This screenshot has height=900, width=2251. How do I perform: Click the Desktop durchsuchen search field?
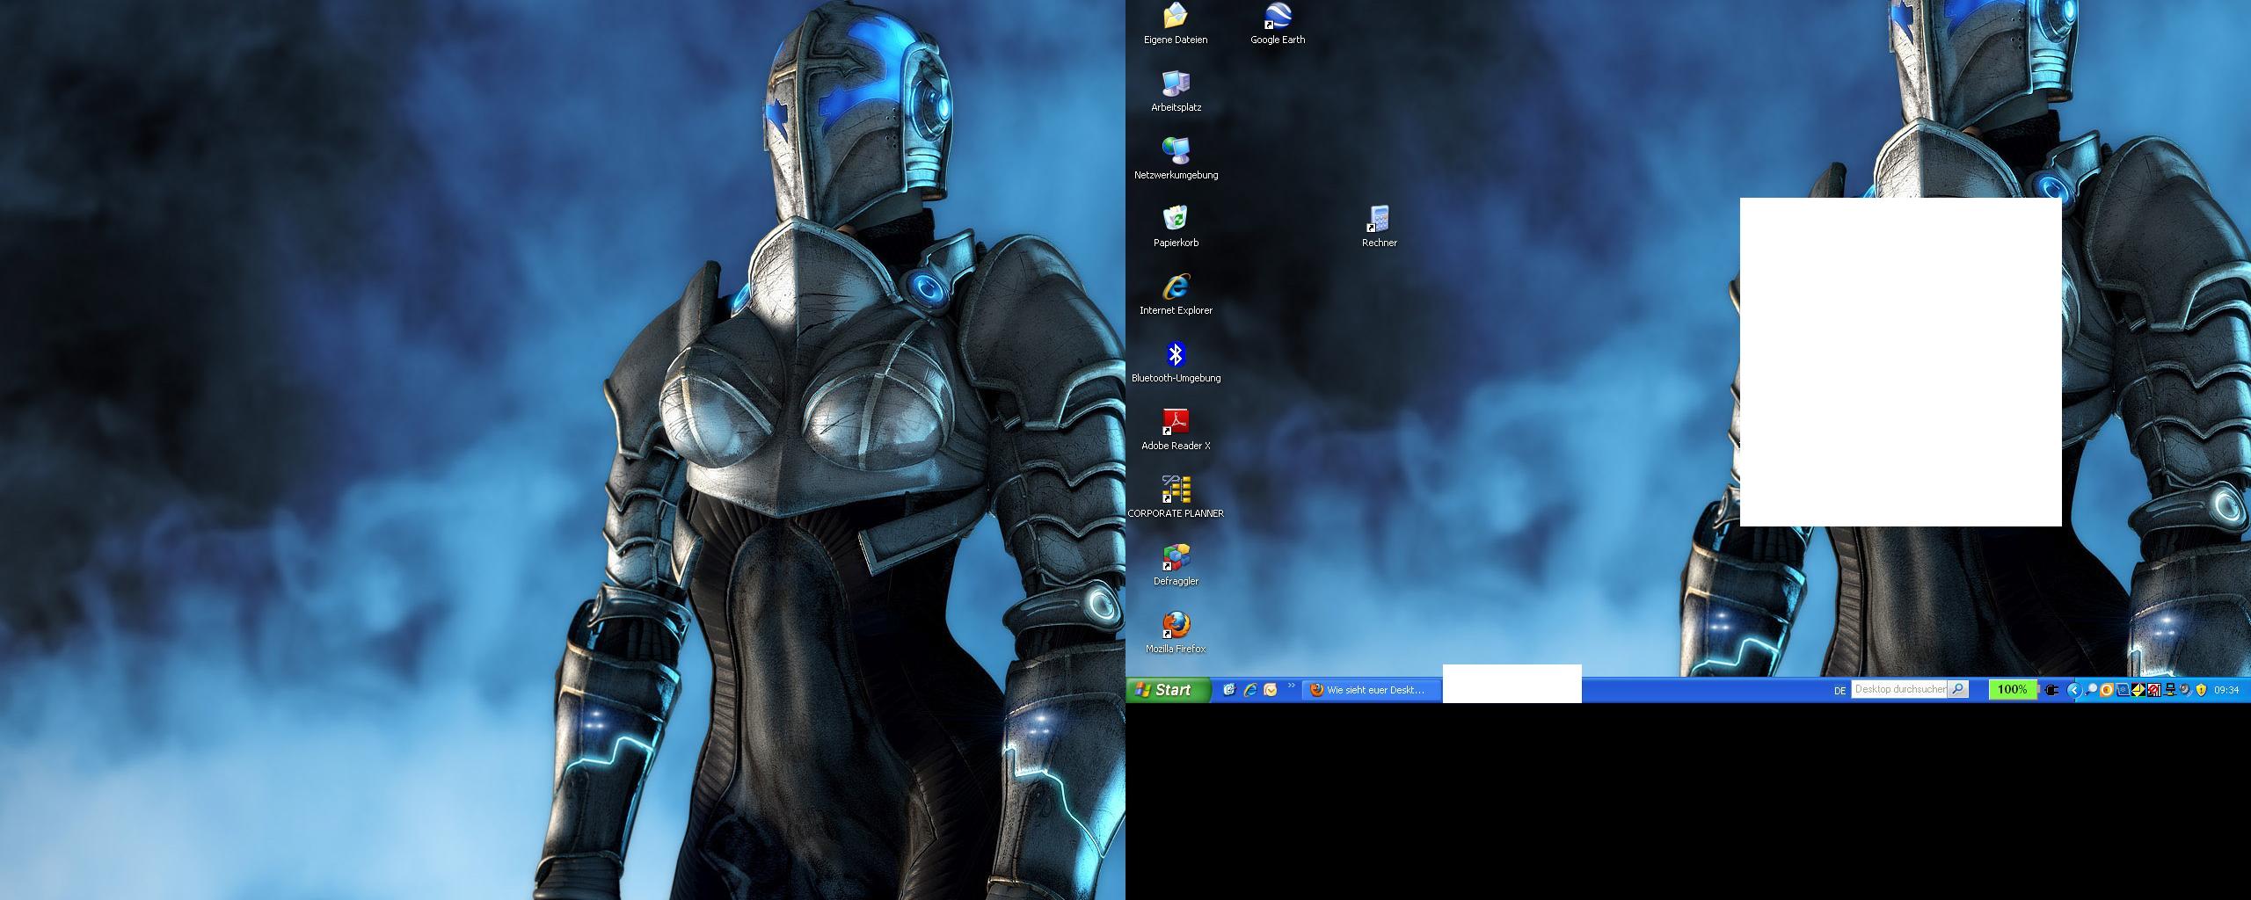[1899, 690]
